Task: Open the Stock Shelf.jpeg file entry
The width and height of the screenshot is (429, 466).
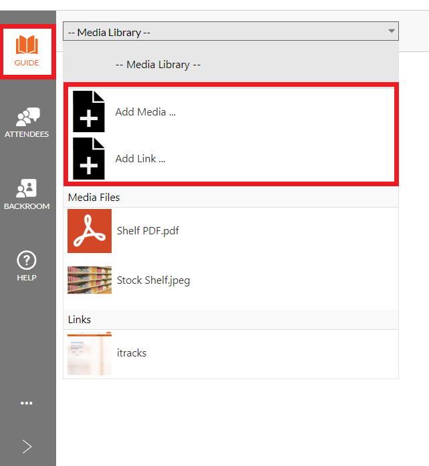Action: coord(231,280)
